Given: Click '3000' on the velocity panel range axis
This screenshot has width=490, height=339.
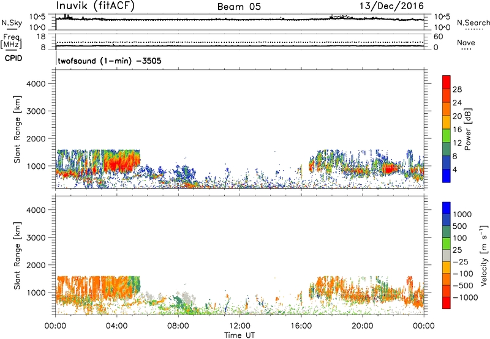Looking at the screenshot, I should pos(36,237).
